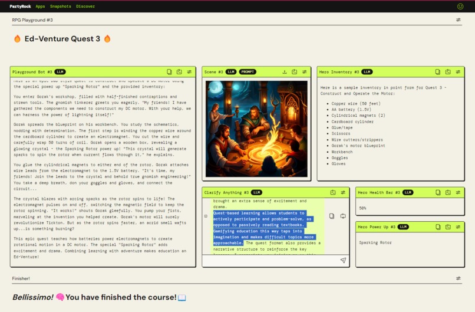
Task: Click the Ed-Venture Quest 3 title
Action: pos(62,39)
